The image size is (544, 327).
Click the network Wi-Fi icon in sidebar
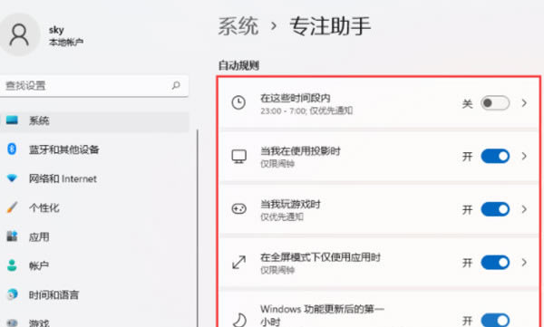(x=12, y=178)
